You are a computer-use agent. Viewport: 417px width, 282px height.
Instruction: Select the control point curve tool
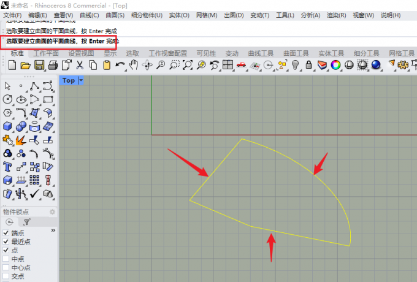pos(48,86)
